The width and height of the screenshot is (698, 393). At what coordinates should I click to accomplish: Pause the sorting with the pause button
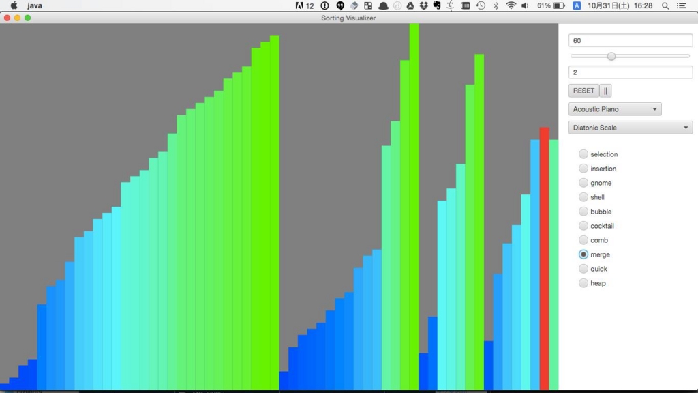(607, 90)
